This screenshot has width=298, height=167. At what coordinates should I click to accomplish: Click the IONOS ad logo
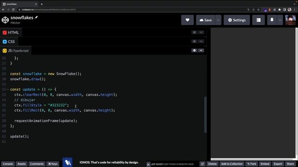coord(68,162)
